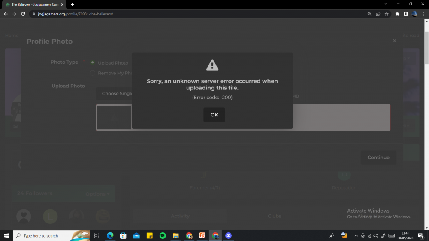Click the Home link in site navigation
This screenshot has width=429, height=241.
pyautogui.click(x=12, y=36)
